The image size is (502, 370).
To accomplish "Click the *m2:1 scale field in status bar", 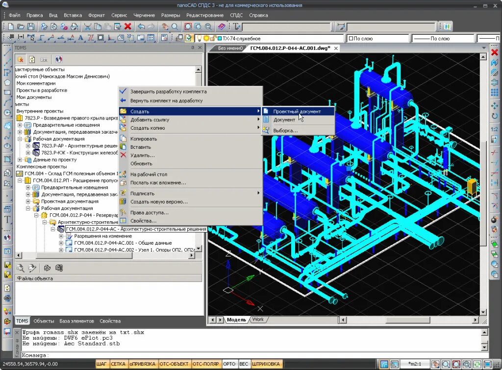I will coord(415,364).
